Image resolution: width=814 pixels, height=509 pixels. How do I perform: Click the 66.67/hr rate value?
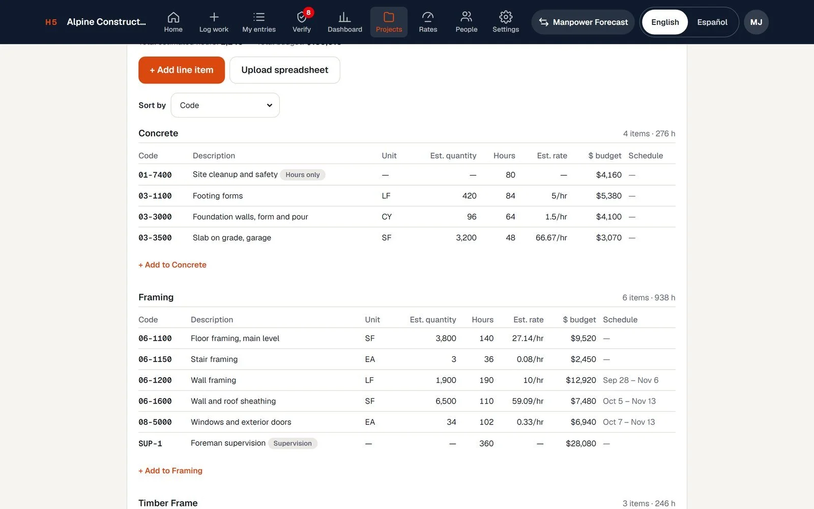(551, 238)
